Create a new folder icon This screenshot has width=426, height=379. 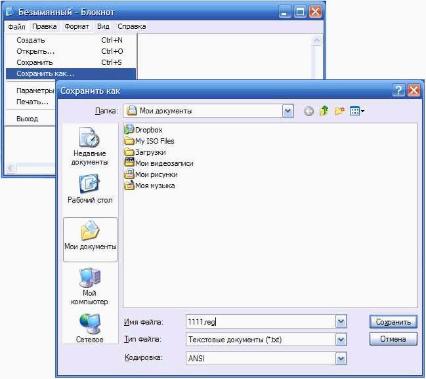click(x=339, y=111)
